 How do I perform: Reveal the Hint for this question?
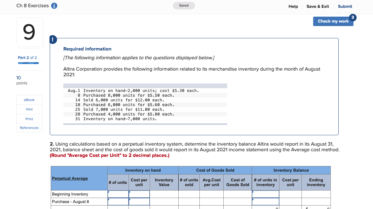coord(29,109)
